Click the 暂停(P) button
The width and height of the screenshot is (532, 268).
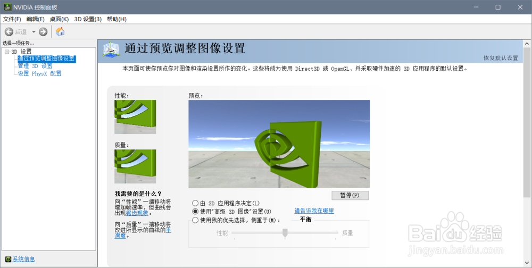tap(350, 195)
